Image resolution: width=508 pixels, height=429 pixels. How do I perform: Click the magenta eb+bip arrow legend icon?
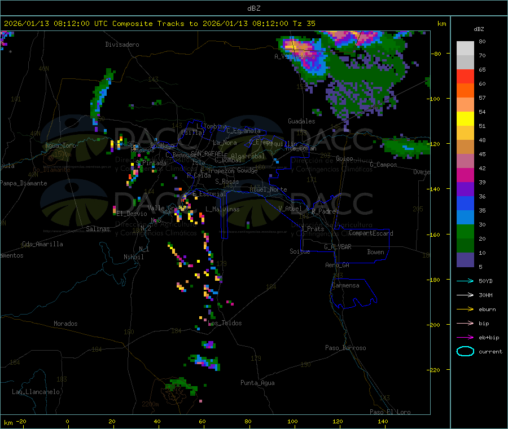[465, 338]
